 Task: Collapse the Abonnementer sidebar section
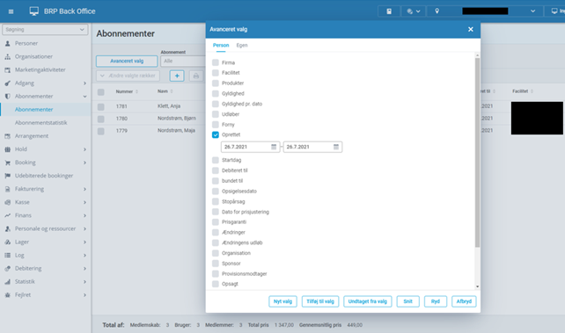point(84,97)
